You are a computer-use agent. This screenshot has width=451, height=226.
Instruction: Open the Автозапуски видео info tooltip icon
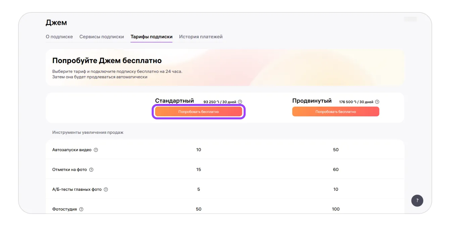tap(96, 150)
